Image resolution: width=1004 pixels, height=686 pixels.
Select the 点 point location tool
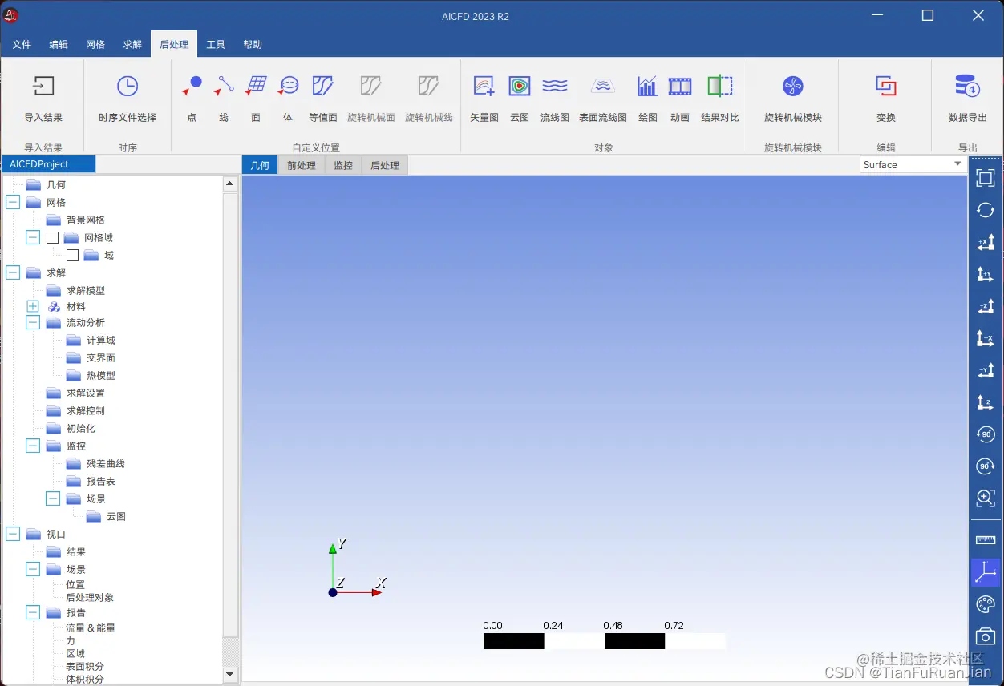pyautogui.click(x=192, y=85)
